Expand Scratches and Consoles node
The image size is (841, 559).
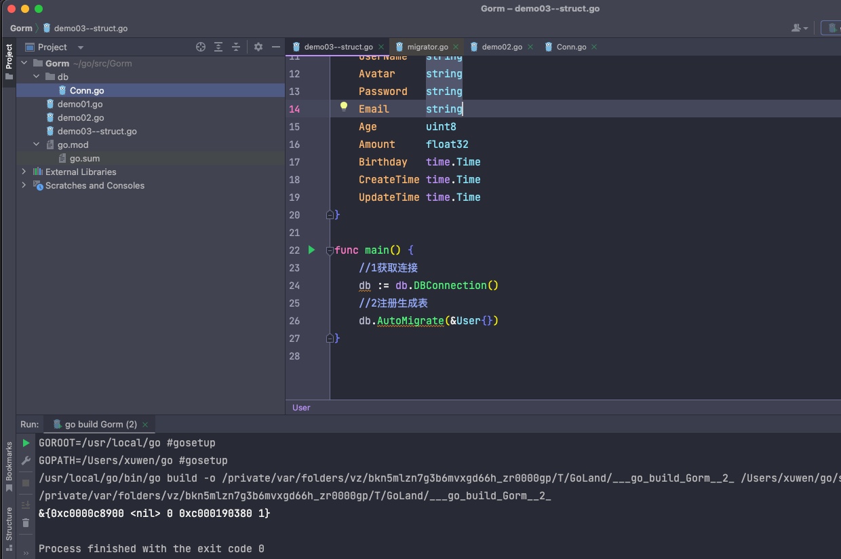(x=24, y=185)
